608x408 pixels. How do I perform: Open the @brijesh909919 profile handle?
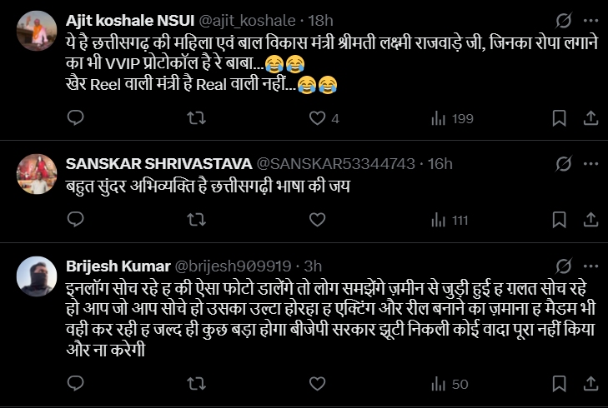click(232, 266)
